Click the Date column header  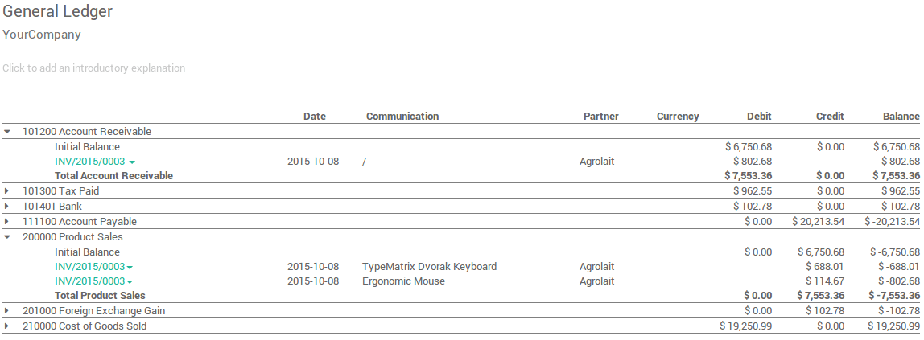pos(315,117)
